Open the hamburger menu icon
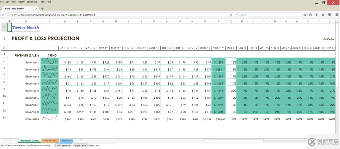340x149 pixels. point(337,15)
